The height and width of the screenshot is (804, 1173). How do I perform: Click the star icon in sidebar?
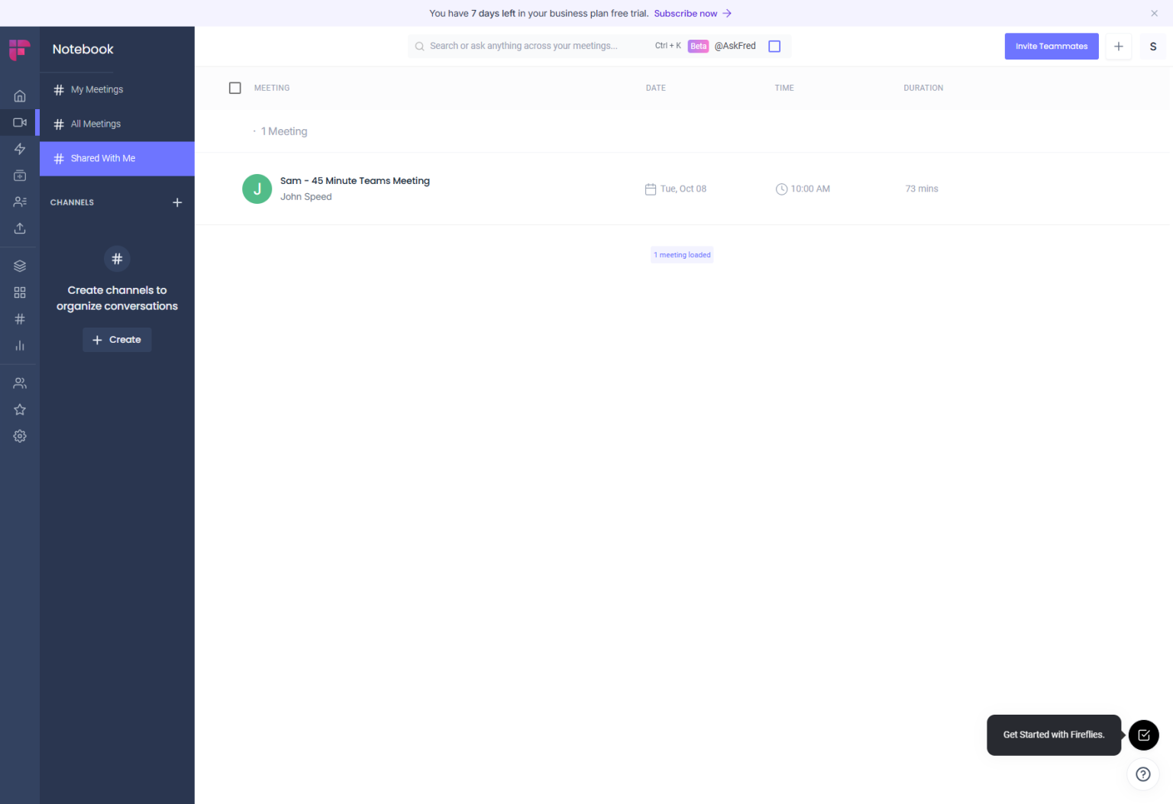tap(20, 410)
